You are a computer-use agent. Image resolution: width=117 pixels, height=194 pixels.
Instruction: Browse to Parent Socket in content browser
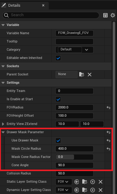coord(82,75)
